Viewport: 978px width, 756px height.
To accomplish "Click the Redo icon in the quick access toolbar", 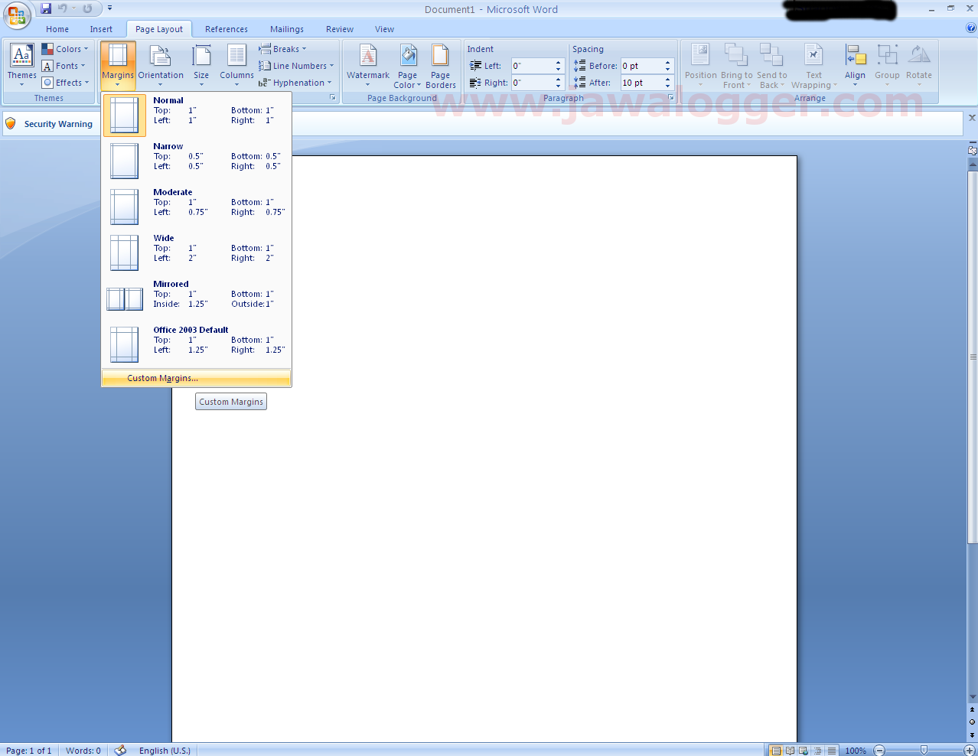I will pyautogui.click(x=87, y=8).
